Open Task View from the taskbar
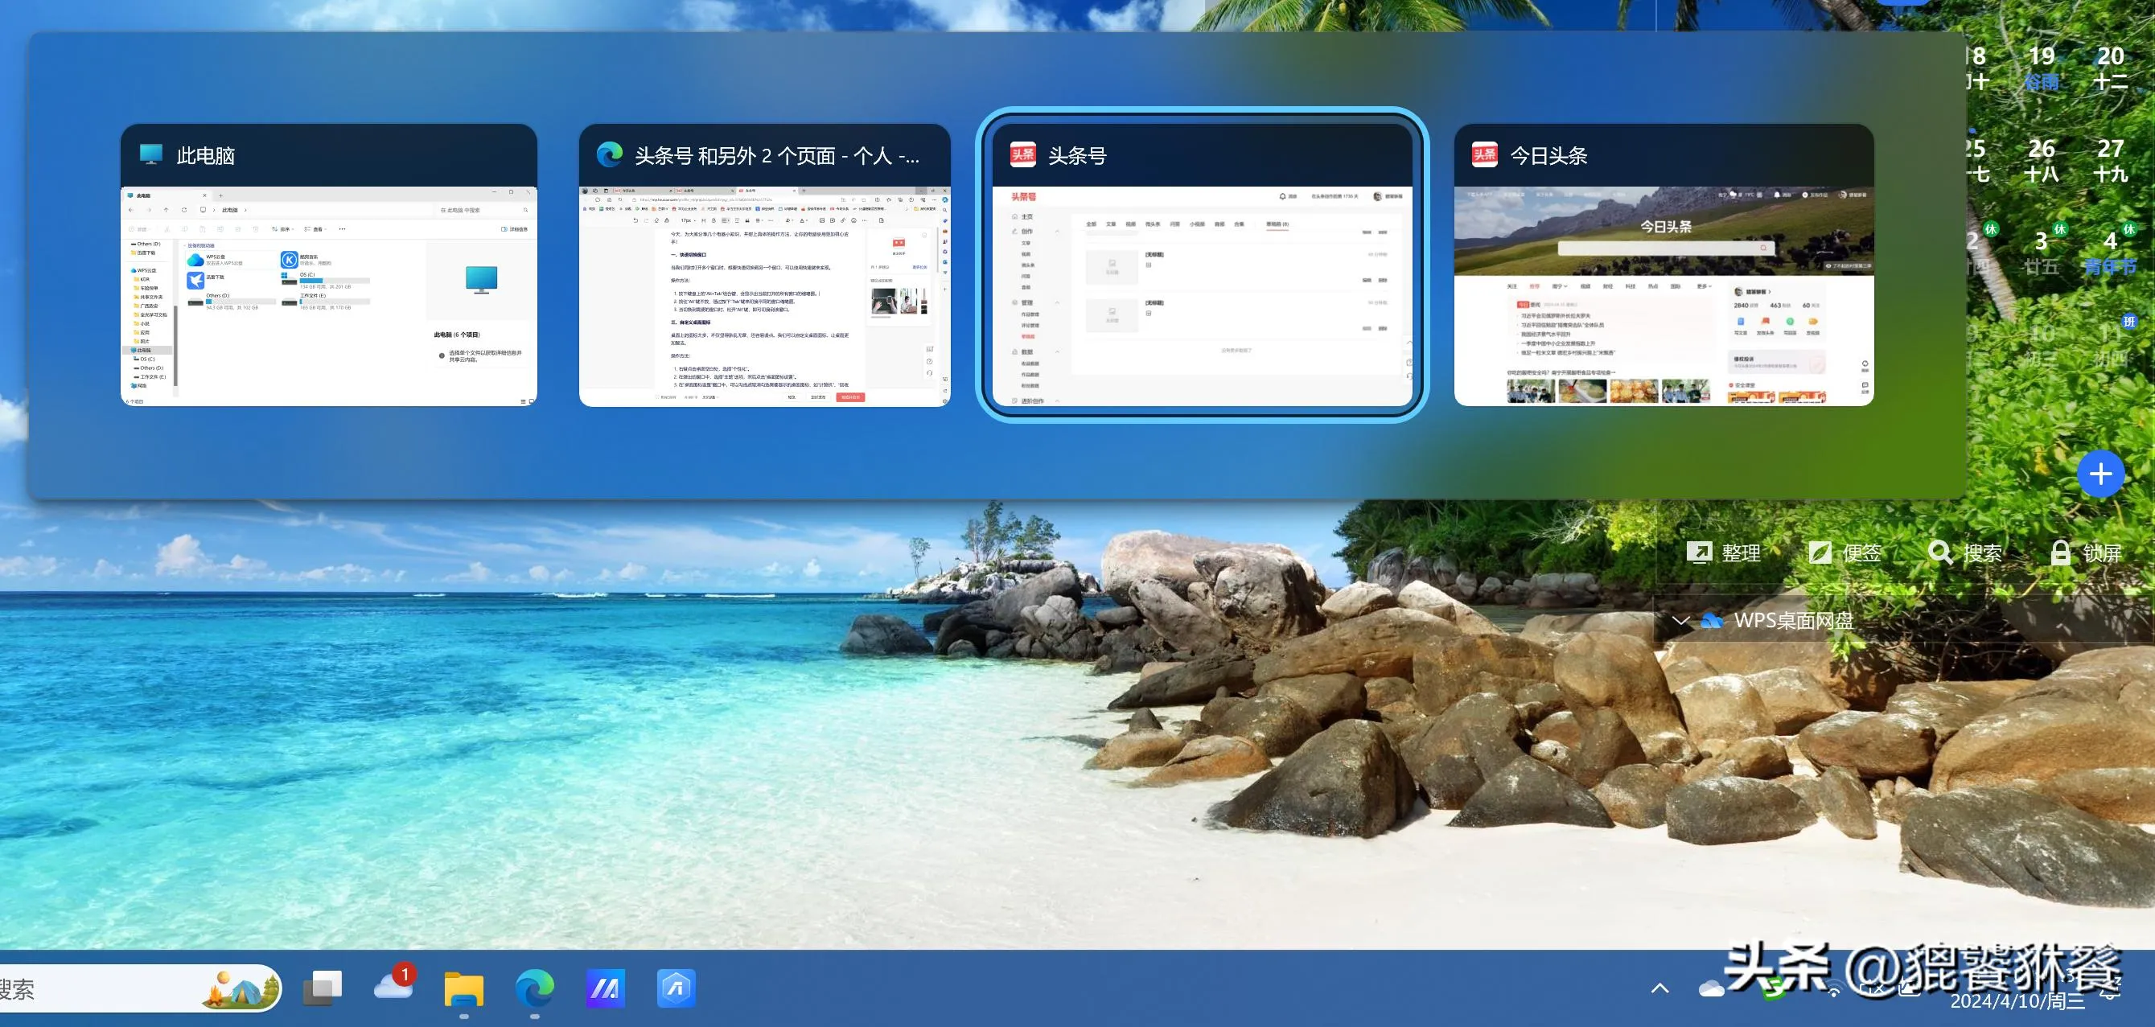This screenshot has height=1027, width=2155. pyautogui.click(x=322, y=988)
